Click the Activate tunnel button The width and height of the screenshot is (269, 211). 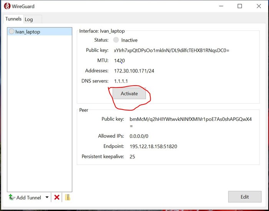(x=129, y=94)
